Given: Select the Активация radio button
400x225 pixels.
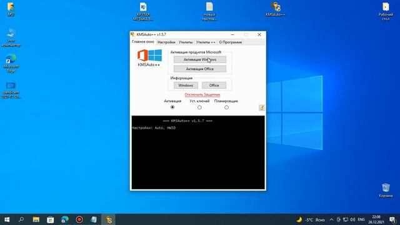Looking at the screenshot, I should [x=172, y=107].
